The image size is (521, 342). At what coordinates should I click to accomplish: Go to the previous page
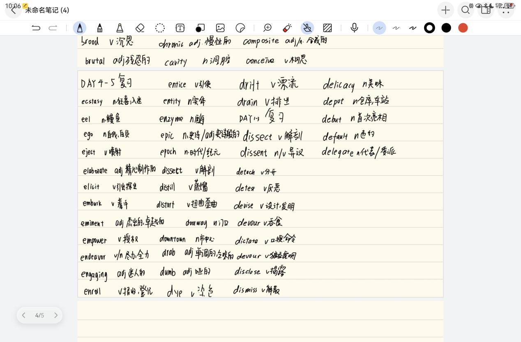24,315
